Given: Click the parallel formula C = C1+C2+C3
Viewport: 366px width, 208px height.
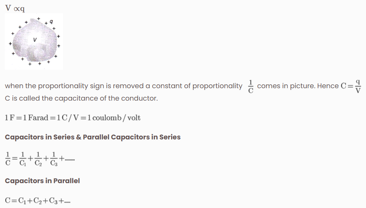Looking at the screenshot, I should (37, 200).
